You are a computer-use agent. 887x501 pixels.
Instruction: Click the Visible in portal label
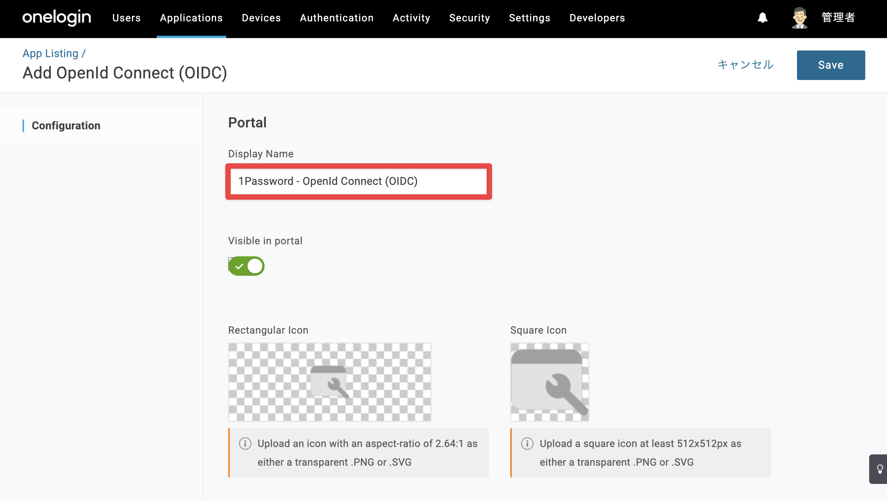pyautogui.click(x=265, y=241)
